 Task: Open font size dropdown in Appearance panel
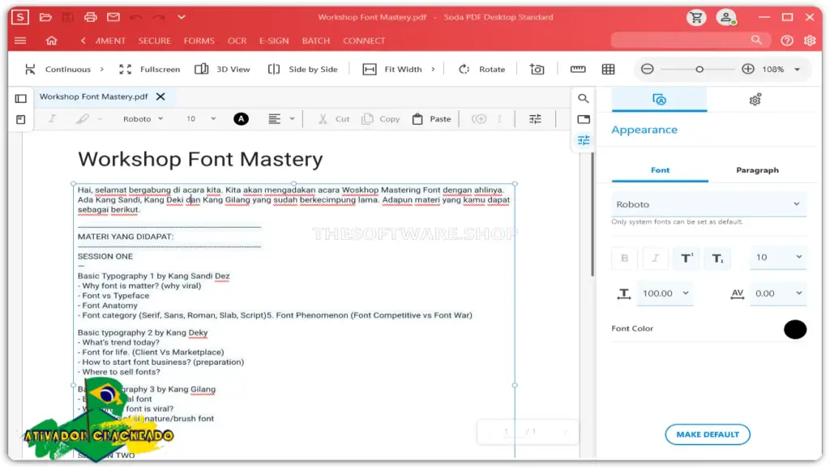pyautogui.click(x=778, y=258)
